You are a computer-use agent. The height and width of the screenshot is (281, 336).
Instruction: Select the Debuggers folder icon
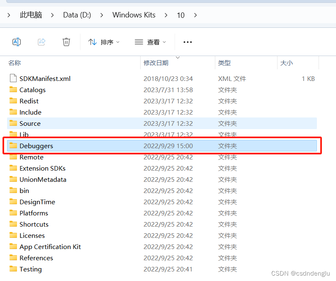[13, 146]
